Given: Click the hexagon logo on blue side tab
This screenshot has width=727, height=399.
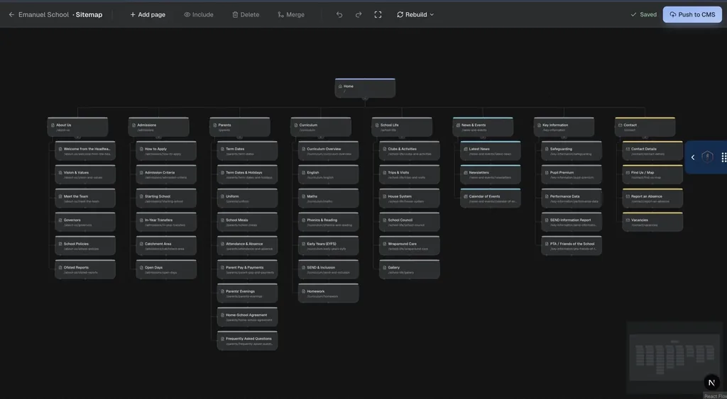Looking at the screenshot, I should [x=707, y=157].
